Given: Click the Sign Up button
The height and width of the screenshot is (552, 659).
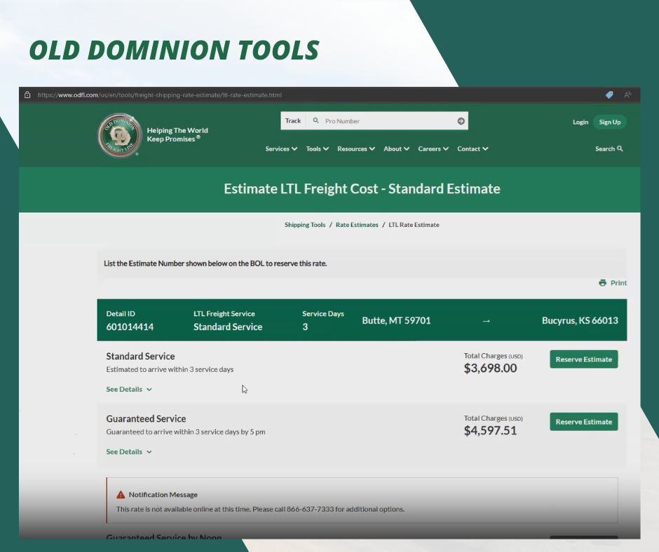Looking at the screenshot, I should 610,123.
